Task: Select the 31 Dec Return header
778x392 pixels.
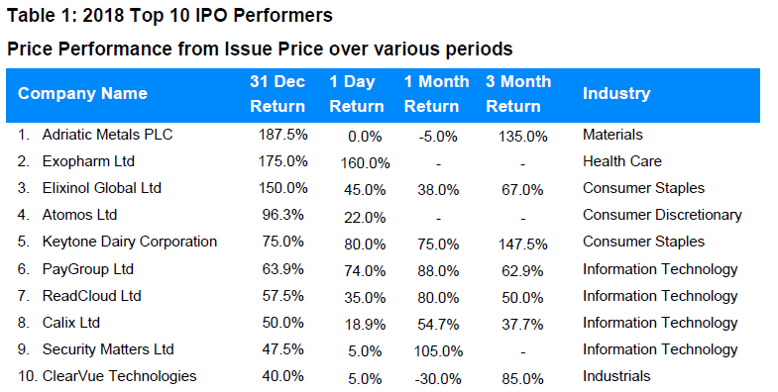Action: pyautogui.click(x=278, y=94)
